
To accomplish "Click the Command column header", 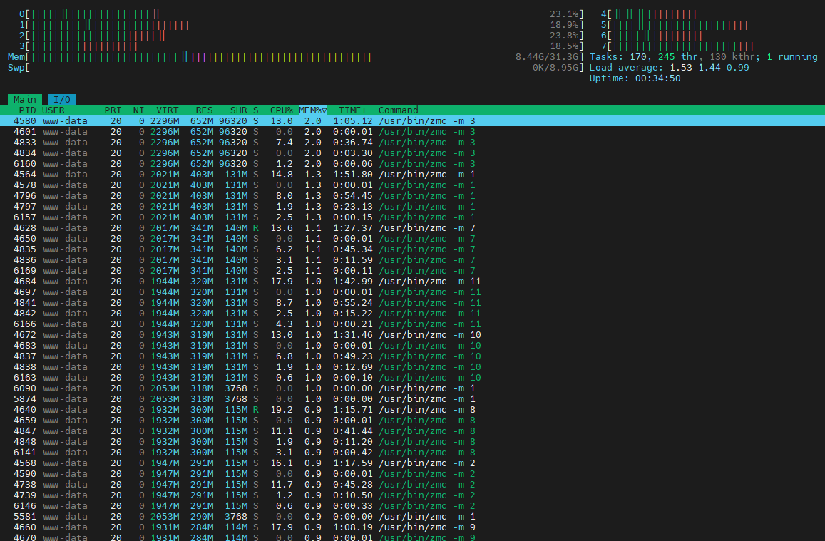I will (399, 110).
